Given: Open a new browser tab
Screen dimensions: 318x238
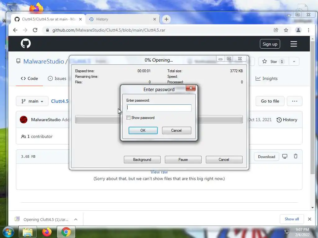Looking at the screenshot, I should point(166,19).
